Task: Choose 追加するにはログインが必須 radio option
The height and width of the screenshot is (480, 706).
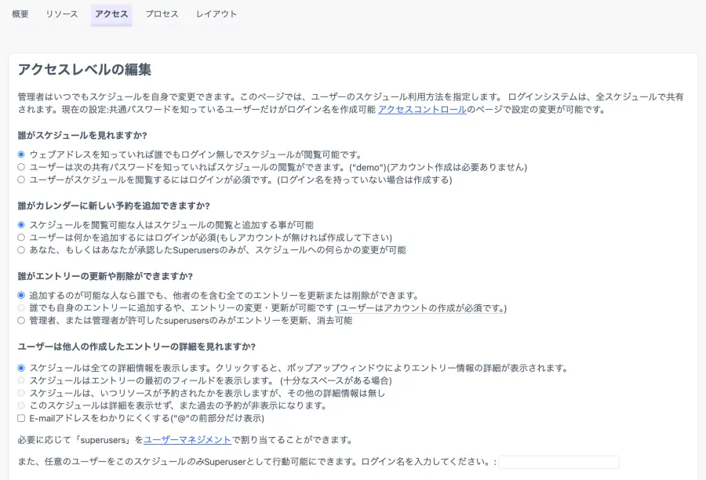Action: 21,238
